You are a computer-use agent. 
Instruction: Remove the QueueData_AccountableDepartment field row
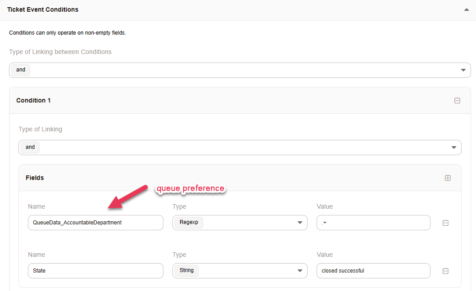[x=445, y=223]
